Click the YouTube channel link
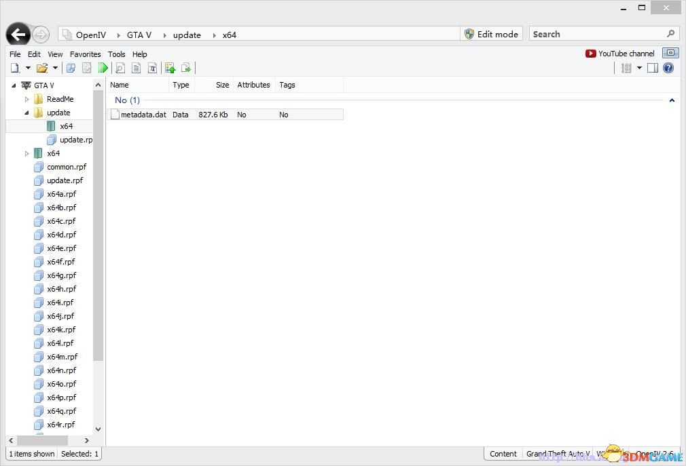 point(620,54)
